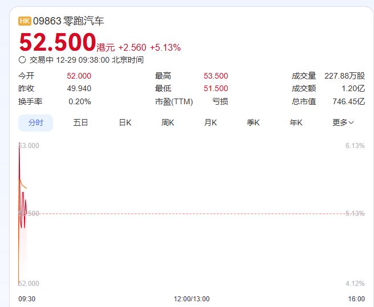The height and width of the screenshot is (307, 374).
Task: Click the 16:00 time axis label
Action: point(356,298)
